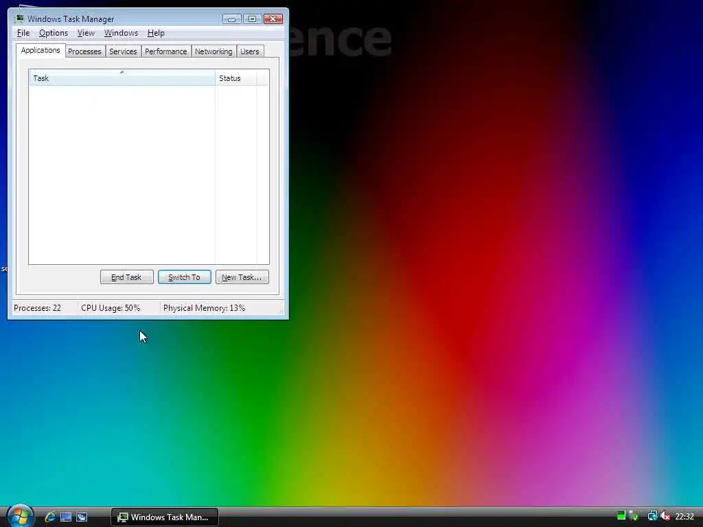Sort by the Status column header
This screenshot has height=527, width=703.
[x=236, y=78]
